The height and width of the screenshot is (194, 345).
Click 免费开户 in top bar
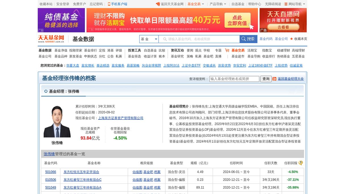[x=79, y=4]
